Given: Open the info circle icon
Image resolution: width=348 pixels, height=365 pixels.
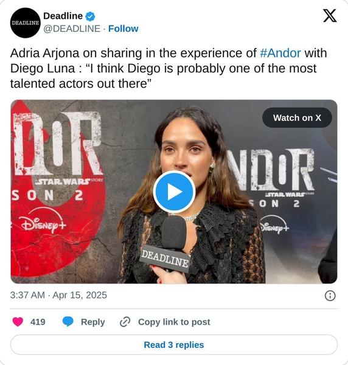Looking at the screenshot, I should click(x=330, y=296).
